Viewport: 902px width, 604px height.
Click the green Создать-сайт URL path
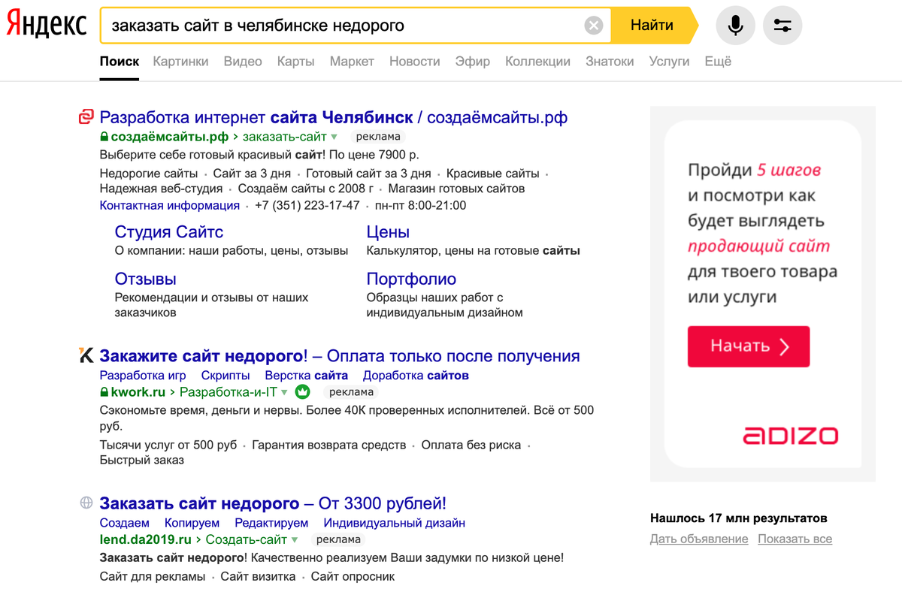click(247, 539)
